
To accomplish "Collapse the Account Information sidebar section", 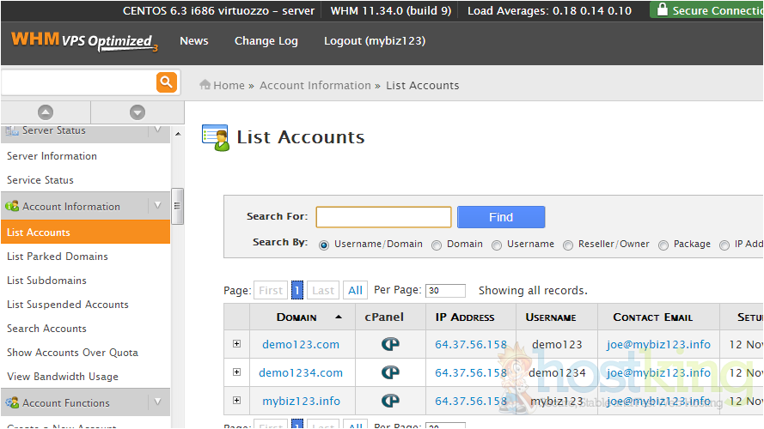I will tap(157, 206).
